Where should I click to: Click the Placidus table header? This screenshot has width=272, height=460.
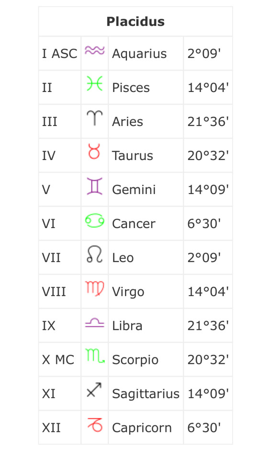136,22
